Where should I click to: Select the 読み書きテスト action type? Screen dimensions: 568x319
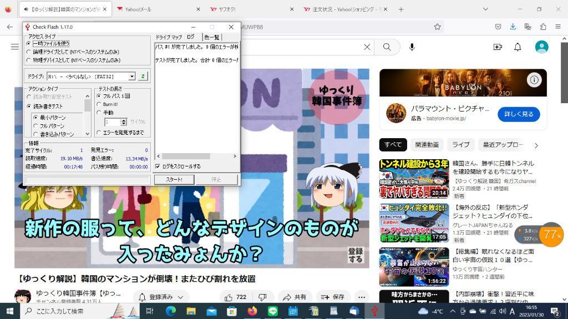[45, 106]
